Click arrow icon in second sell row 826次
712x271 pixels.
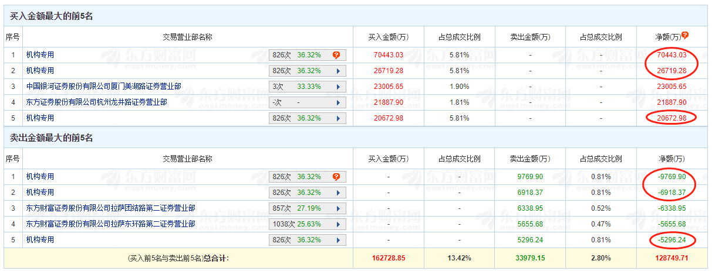(x=338, y=193)
